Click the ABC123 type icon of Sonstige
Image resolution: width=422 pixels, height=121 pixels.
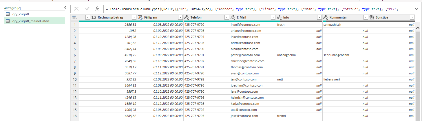pos(372,18)
